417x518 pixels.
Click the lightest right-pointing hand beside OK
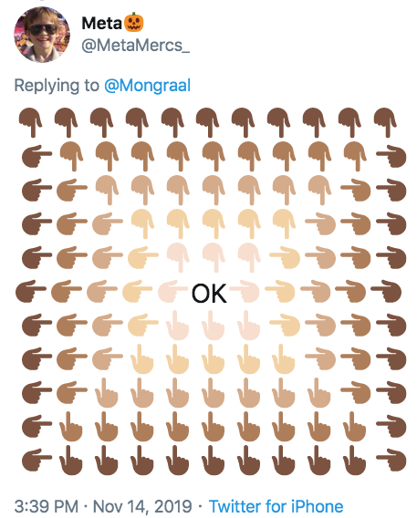[x=245, y=291]
